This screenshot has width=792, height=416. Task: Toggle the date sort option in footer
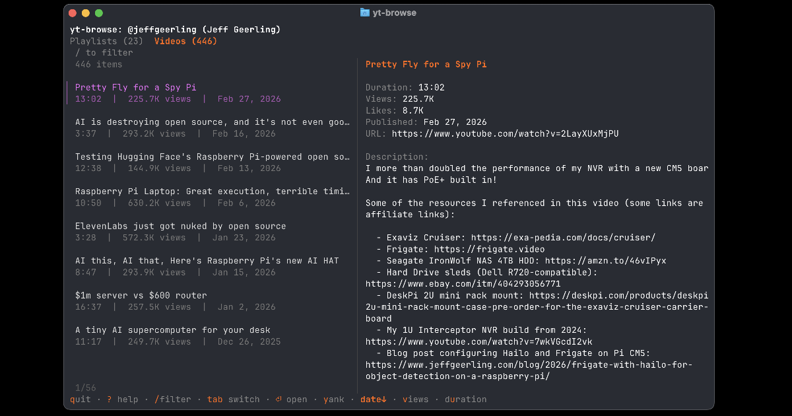(374, 399)
